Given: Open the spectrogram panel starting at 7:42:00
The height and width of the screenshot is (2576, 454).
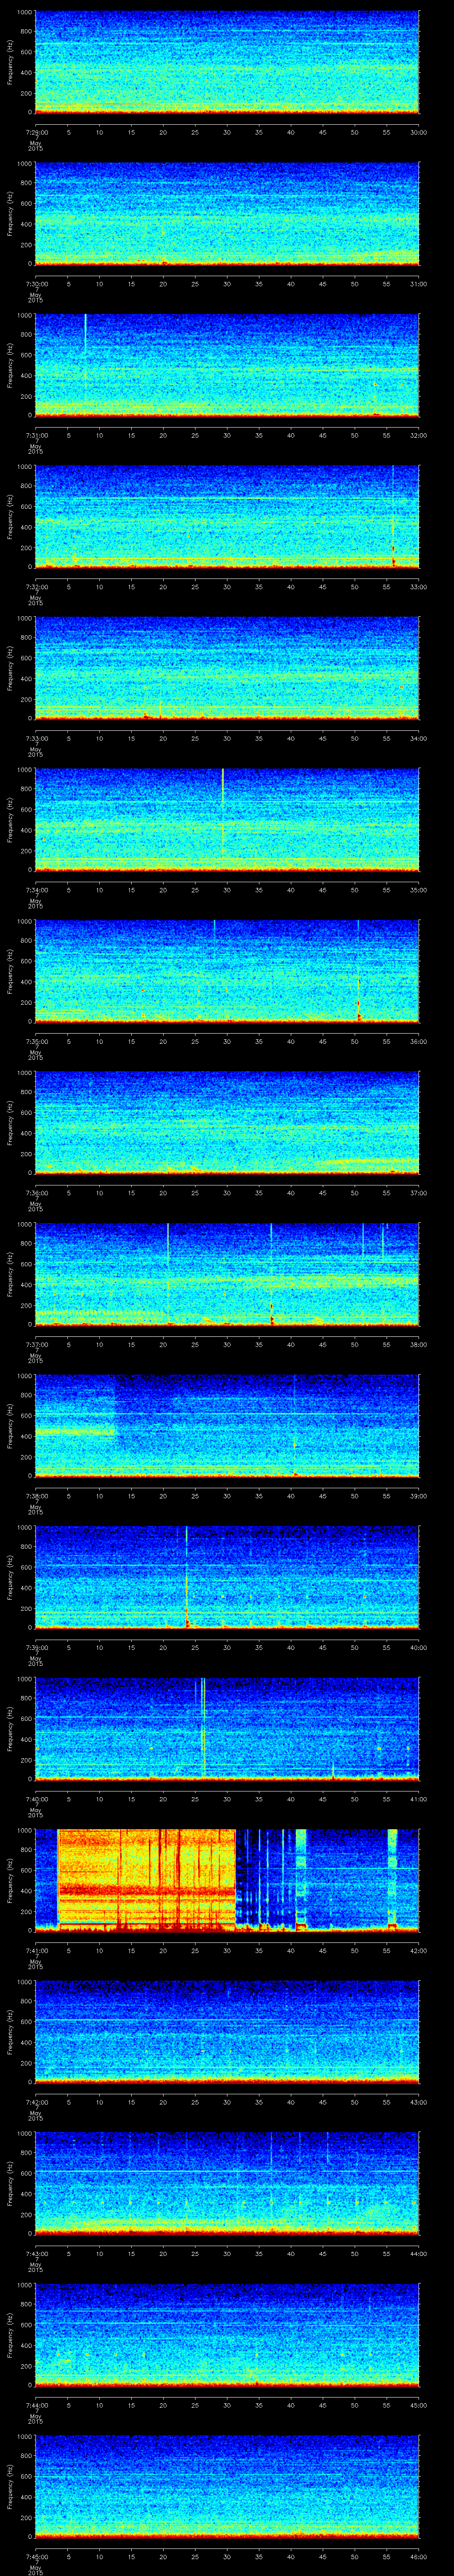Looking at the screenshot, I should pos(227,2032).
